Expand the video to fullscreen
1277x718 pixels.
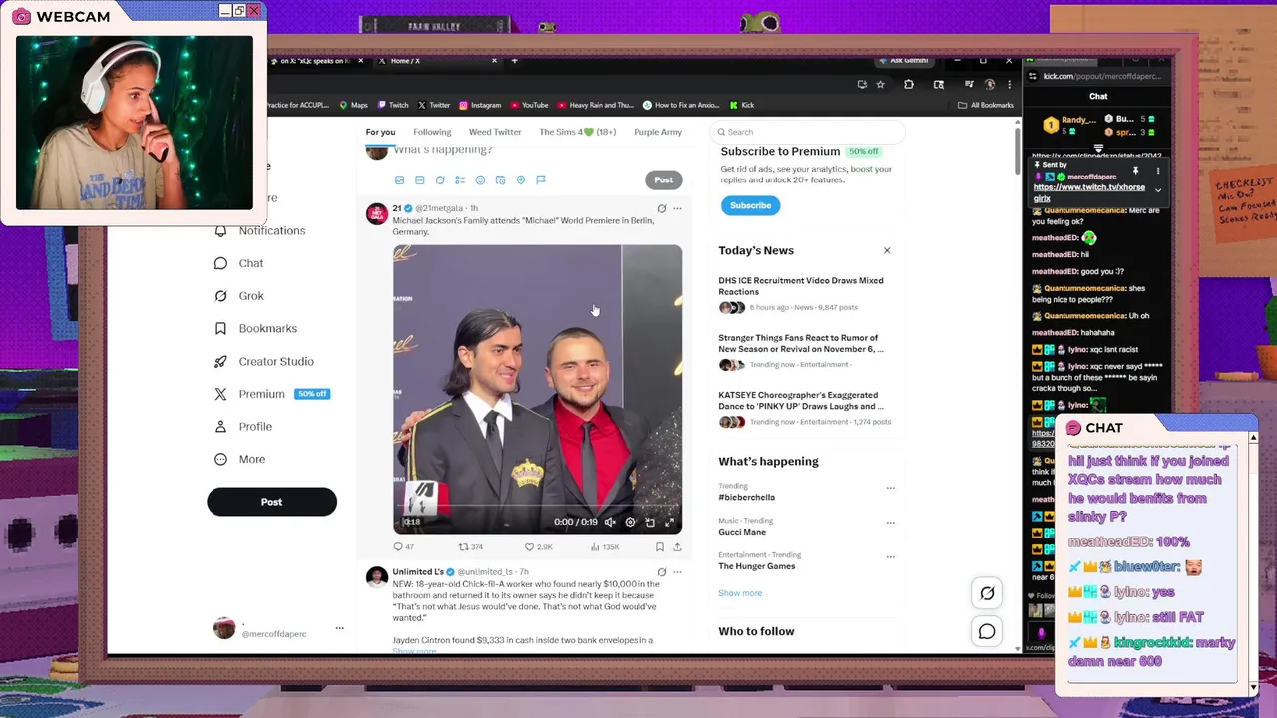click(670, 522)
